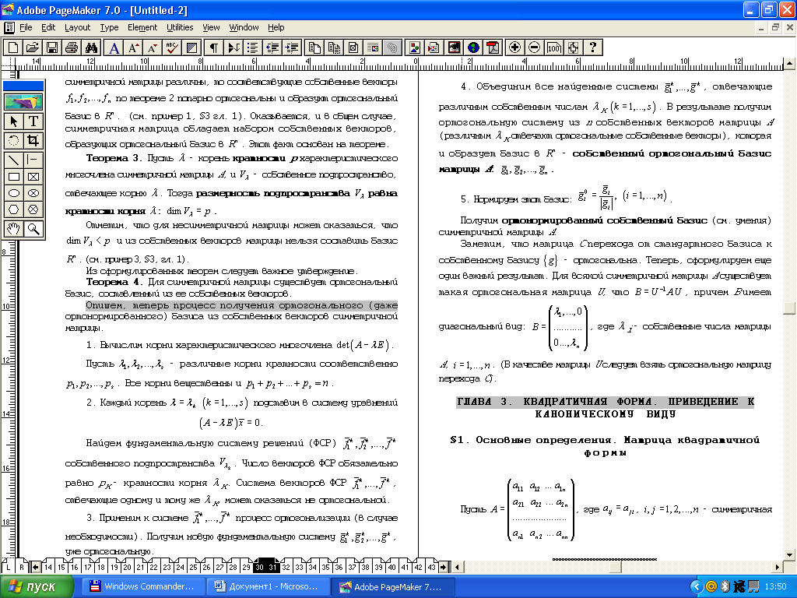Open the File menu
797x598 pixels.
click(26, 27)
